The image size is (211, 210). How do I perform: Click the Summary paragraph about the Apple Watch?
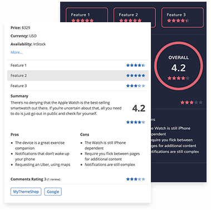[x=66, y=108]
